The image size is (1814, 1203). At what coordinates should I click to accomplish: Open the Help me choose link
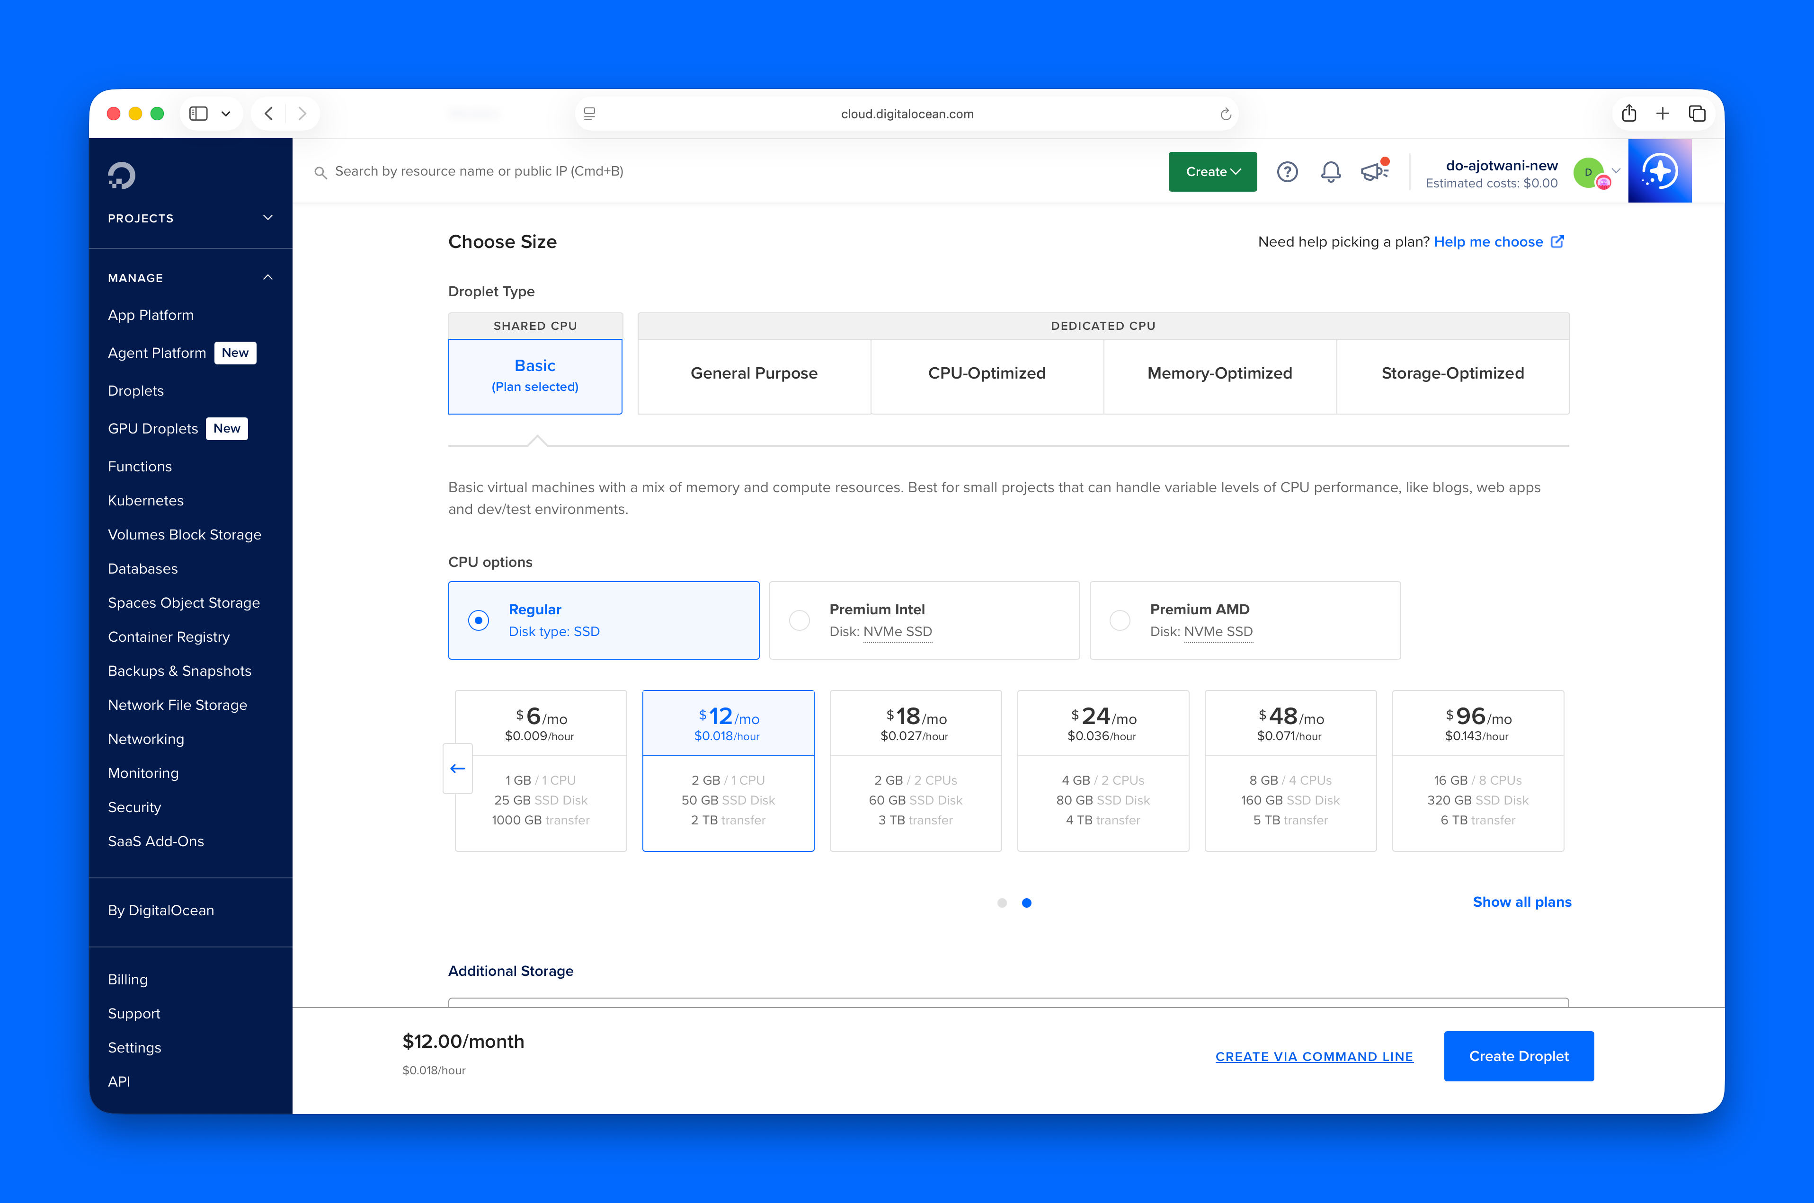point(1488,242)
